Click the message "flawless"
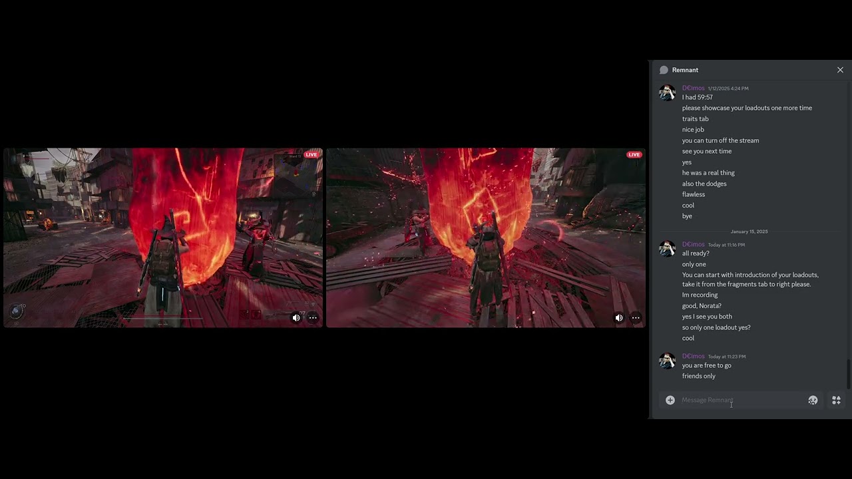This screenshot has height=479, width=852. [x=694, y=194]
